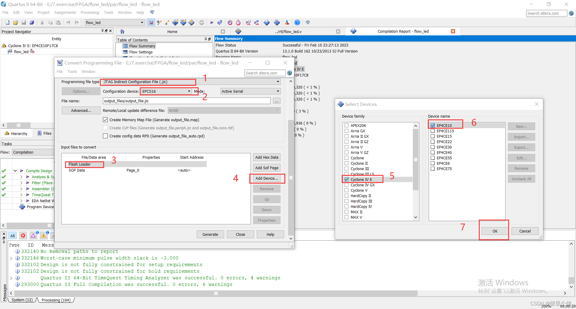Click the output file name input field
The image size is (576, 309).
[x=187, y=101]
